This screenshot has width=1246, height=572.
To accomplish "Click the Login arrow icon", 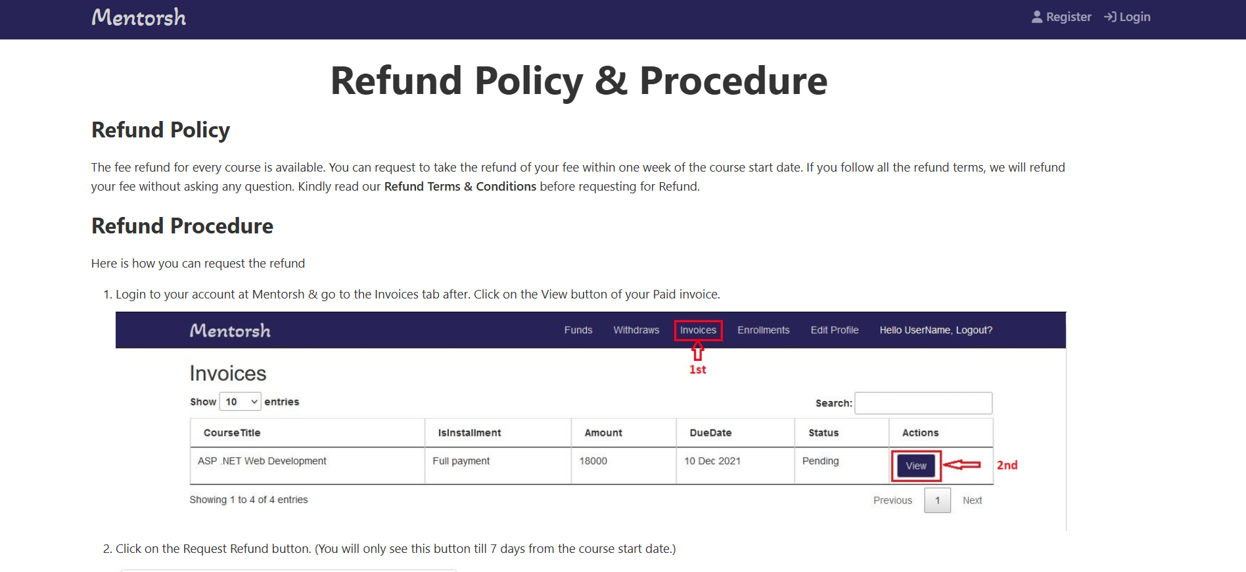I will pyautogui.click(x=1110, y=17).
